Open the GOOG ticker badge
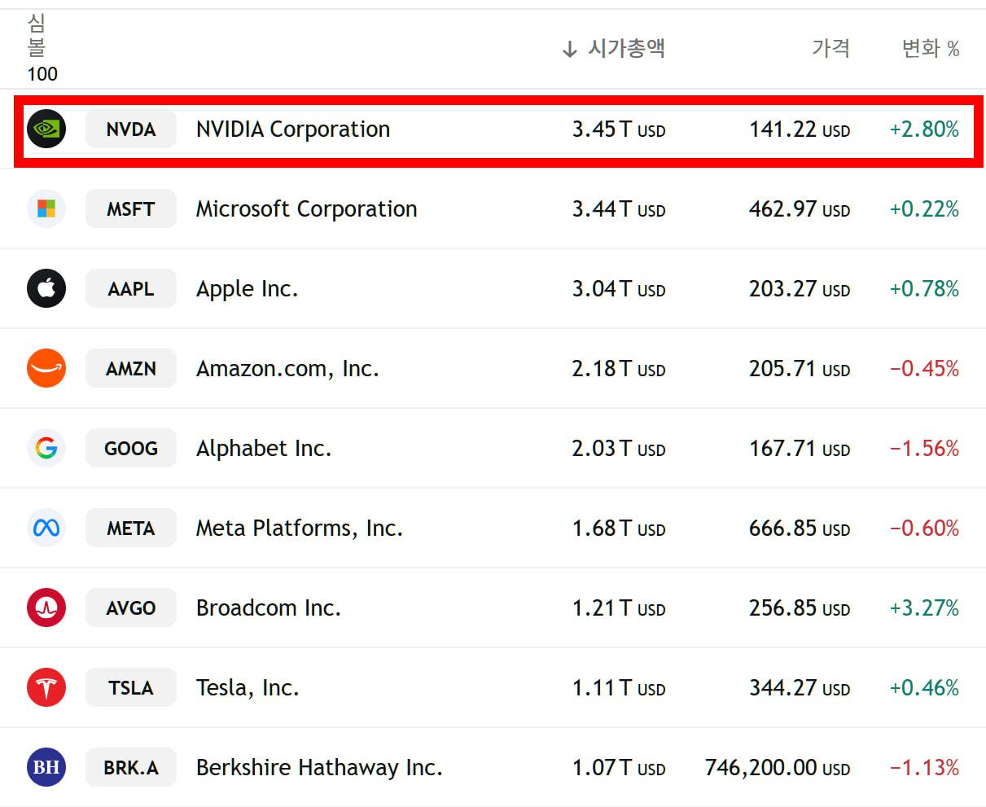This screenshot has width=986, height=807. (131, 448)
